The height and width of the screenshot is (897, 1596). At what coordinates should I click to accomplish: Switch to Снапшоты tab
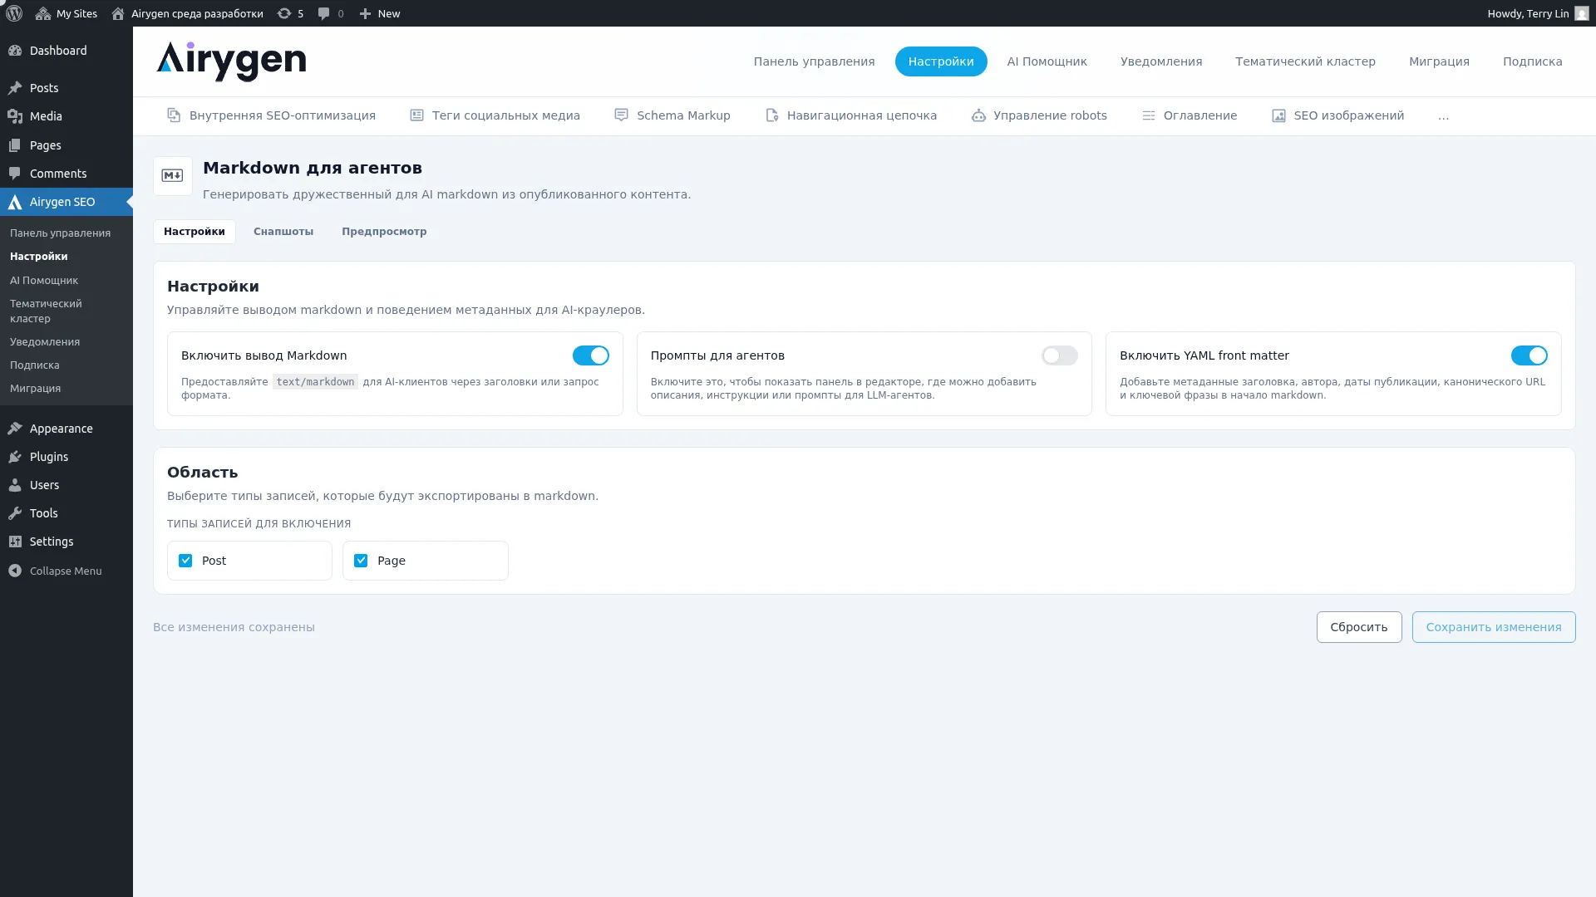pos(283,232)
